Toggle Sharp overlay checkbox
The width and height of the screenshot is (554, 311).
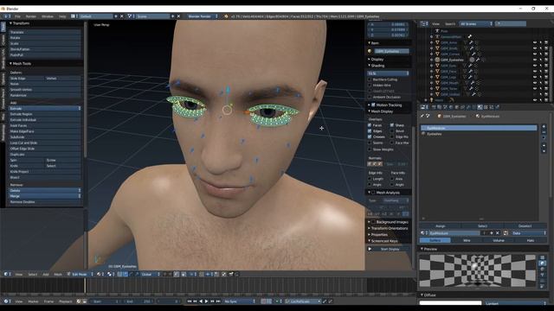(392, 125)
